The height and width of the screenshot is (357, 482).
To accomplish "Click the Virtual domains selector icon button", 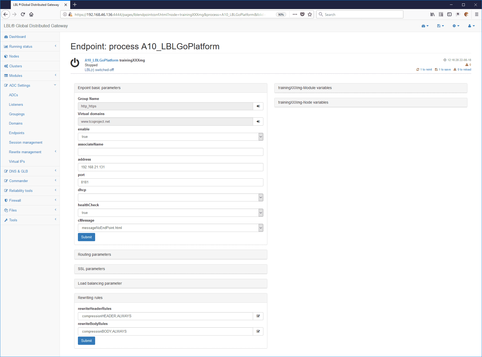I will (x=258, y=122).
